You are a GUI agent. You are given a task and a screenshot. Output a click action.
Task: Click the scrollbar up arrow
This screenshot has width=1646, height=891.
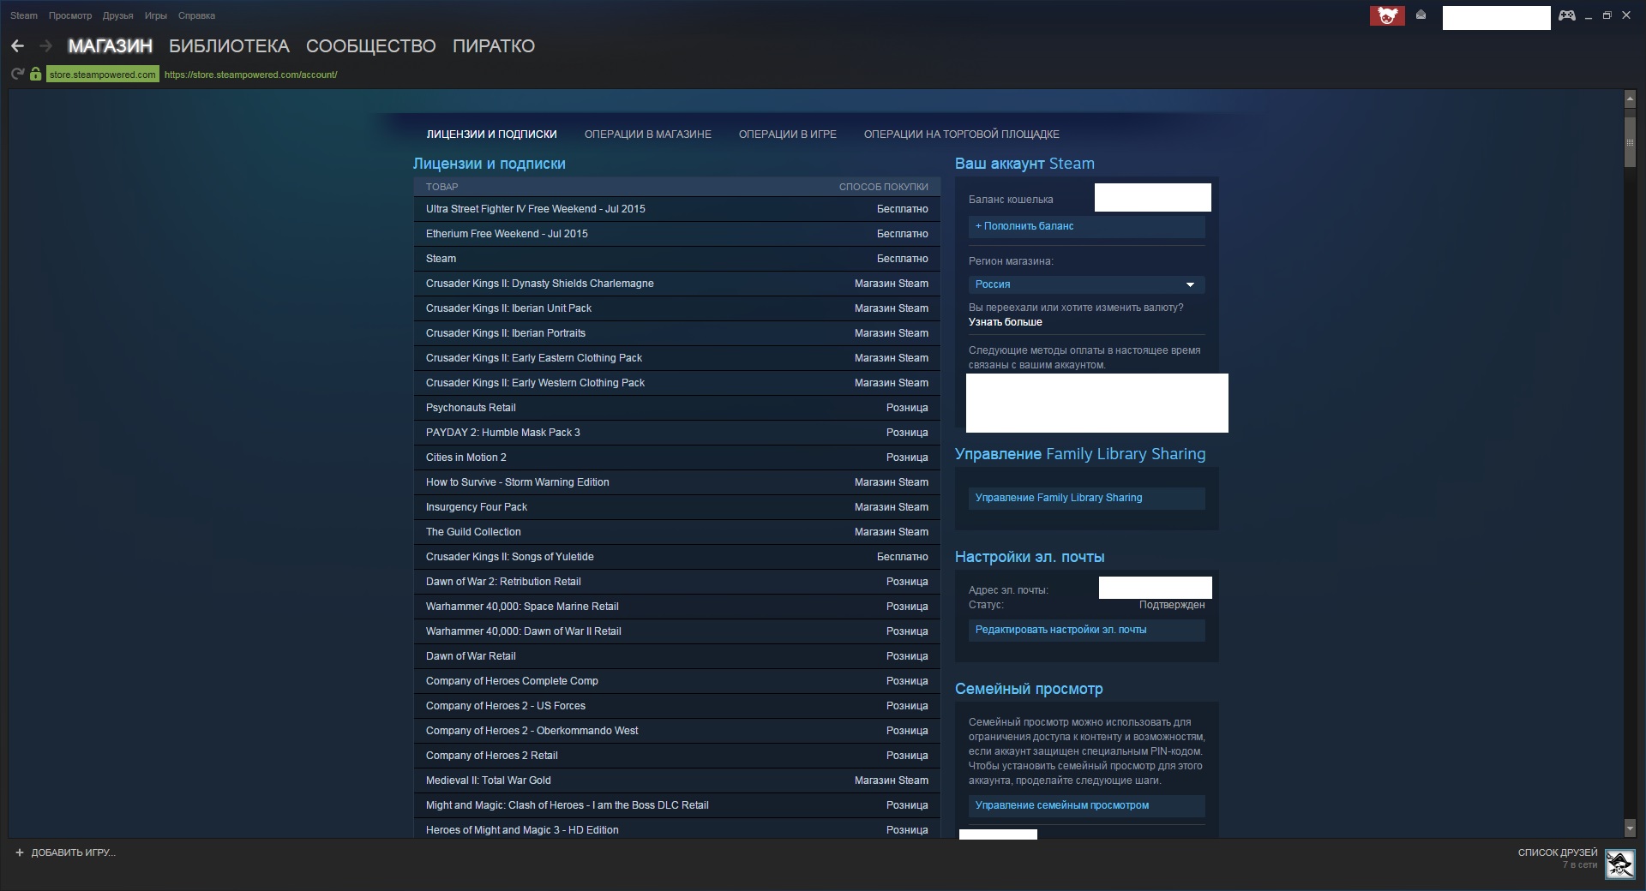pos(1630,99)
